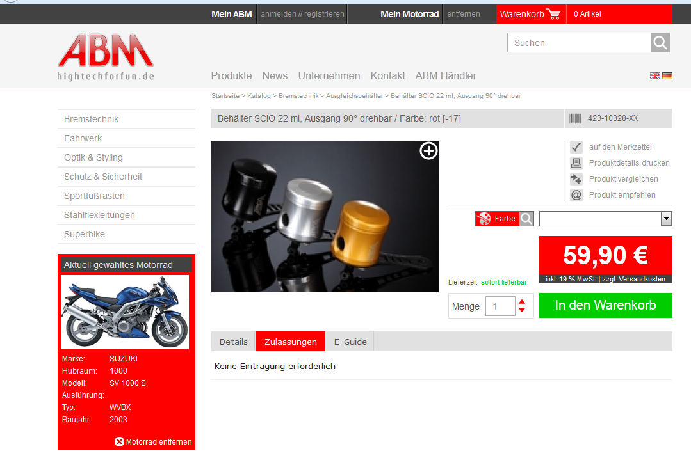Open the E-Guide tab
This screenshot has width=691, height=458.
point(350,342)
